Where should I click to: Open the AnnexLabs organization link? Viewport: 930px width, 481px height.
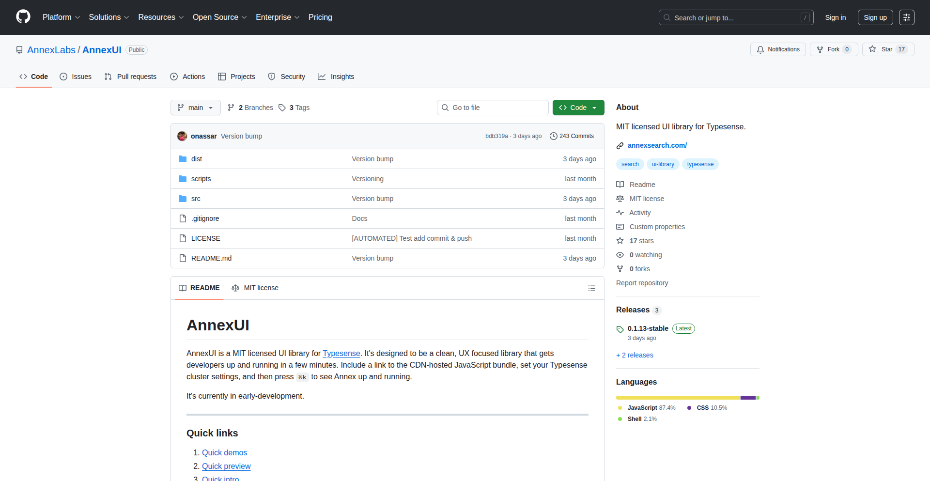(x=51, y=50)
